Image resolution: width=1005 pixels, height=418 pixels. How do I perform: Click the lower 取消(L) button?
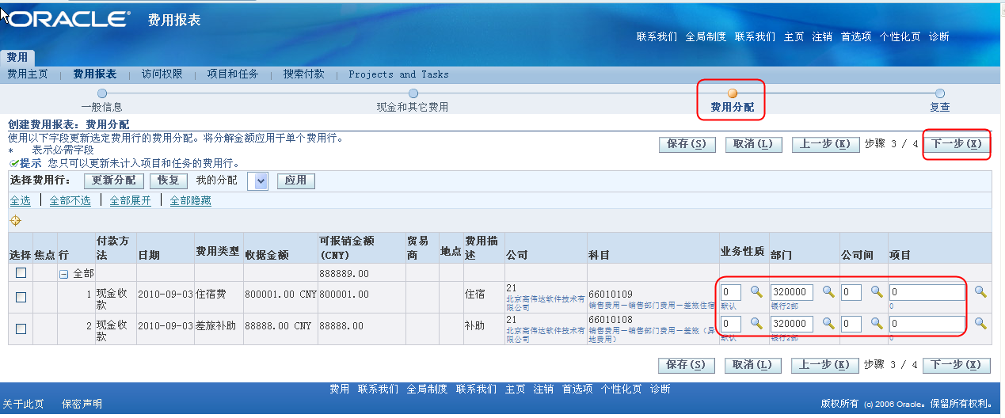click(x=753, y=365)
